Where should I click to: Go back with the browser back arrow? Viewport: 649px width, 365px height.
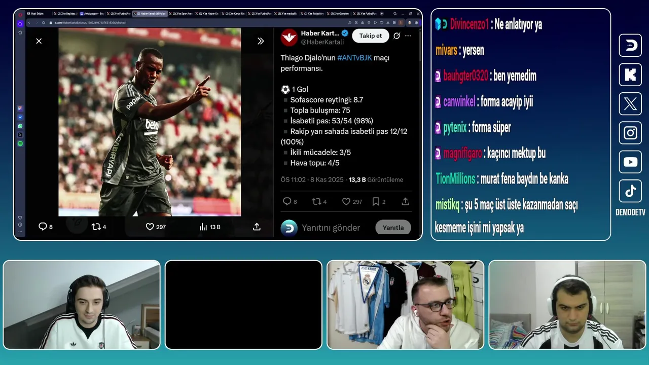click(x=29, y=23)
